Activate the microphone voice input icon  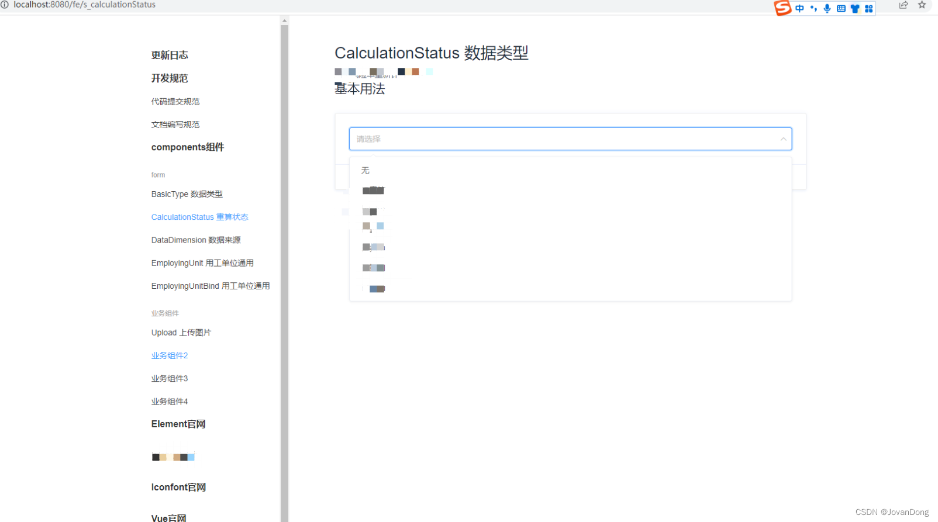click(x=827, y=8)
